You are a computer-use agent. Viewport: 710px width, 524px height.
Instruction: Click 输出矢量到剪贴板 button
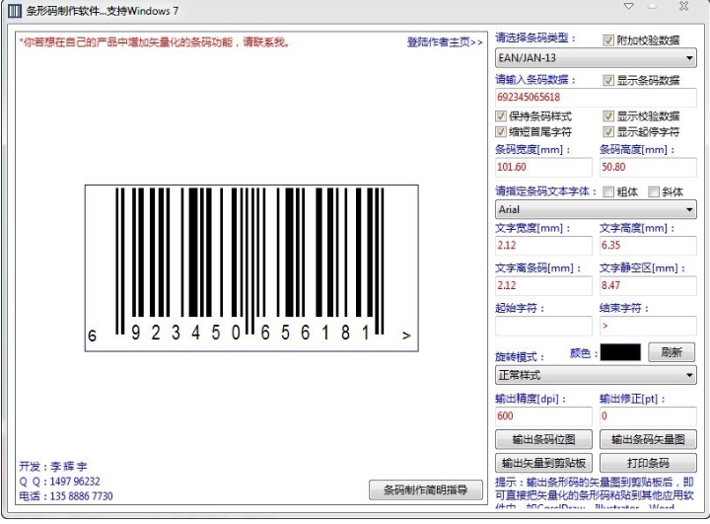(x=543, y=463)
